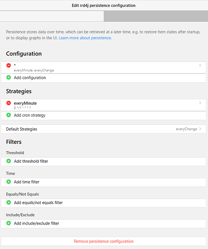This screenshot has width=208, height=249.
Task: Remove the * configuration via red minus icon
Action: [8, 65]
